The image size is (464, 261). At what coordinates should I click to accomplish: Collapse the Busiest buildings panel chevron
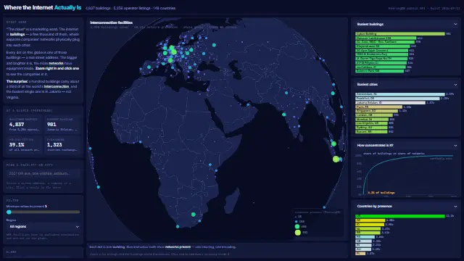click(455, 24)
